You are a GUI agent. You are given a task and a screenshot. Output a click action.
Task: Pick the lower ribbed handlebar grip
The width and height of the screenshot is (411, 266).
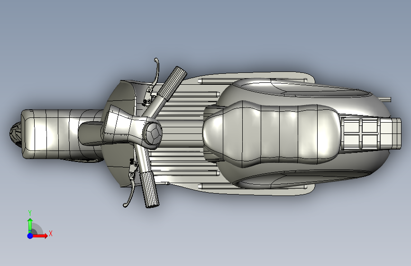(x=149, y=189)
